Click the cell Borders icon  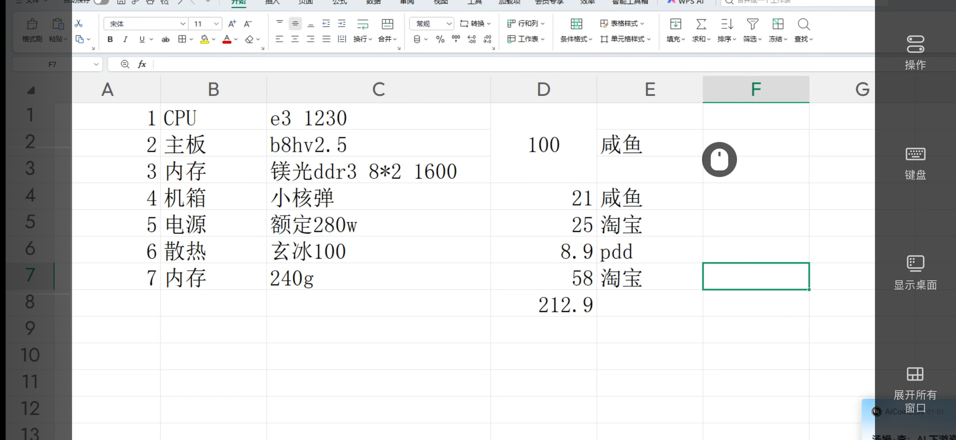pos(182,39)
